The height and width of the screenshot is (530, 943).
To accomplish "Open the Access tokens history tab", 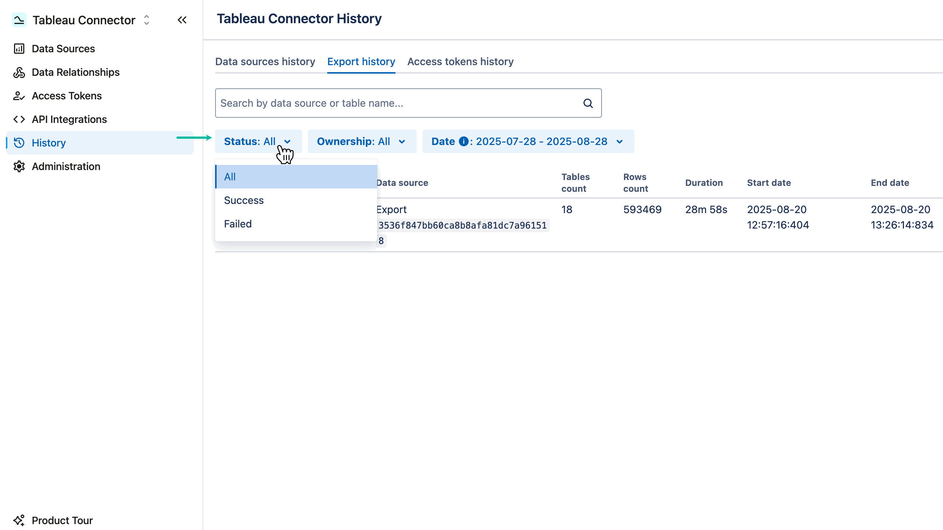I will 460,61.
